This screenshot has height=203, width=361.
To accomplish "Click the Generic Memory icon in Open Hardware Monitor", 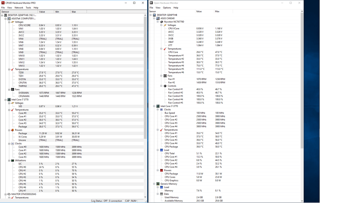I will click(x=157, y=184).
